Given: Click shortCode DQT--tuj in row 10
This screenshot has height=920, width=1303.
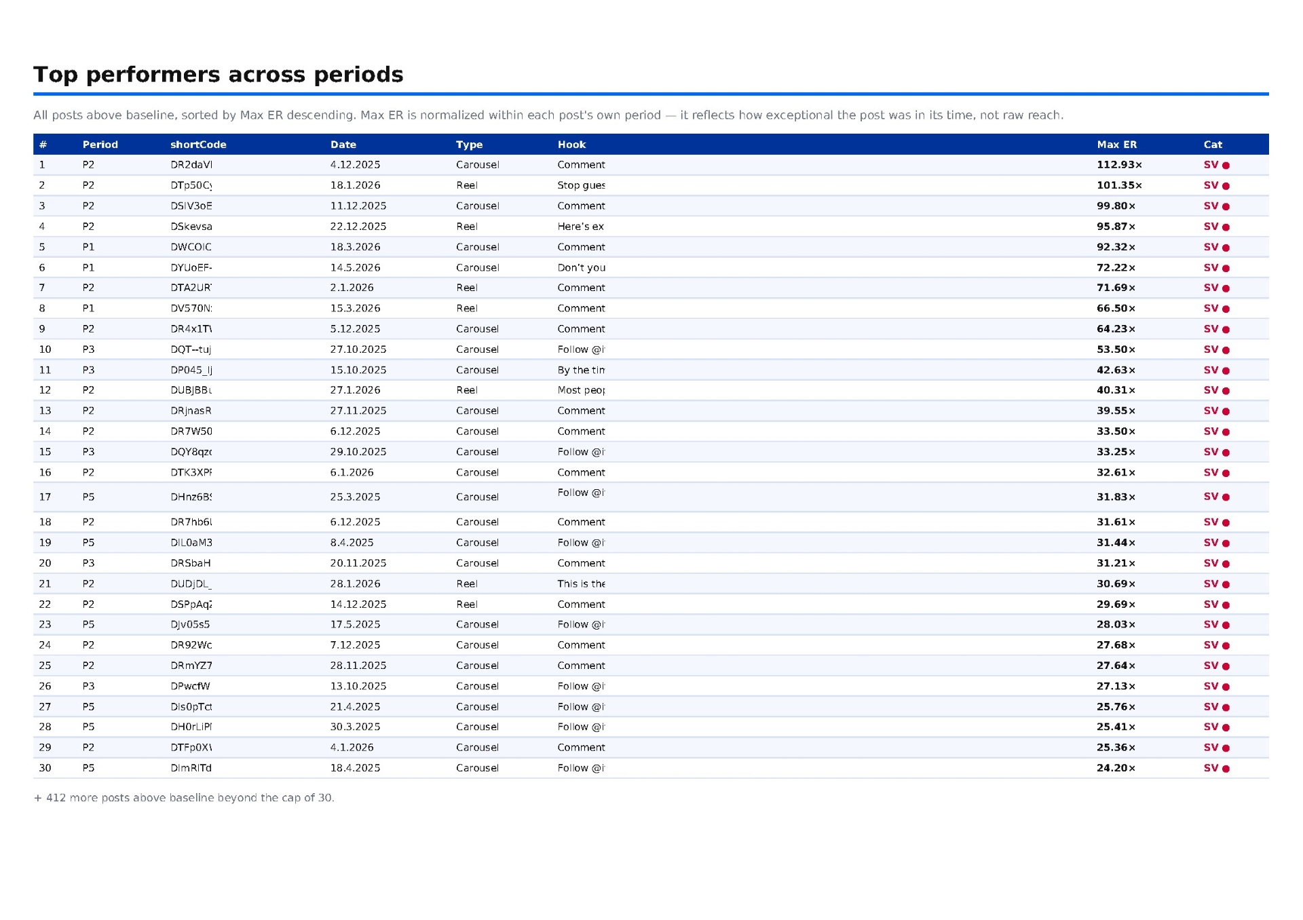Looking at the screenshot, I should [191, 349].
